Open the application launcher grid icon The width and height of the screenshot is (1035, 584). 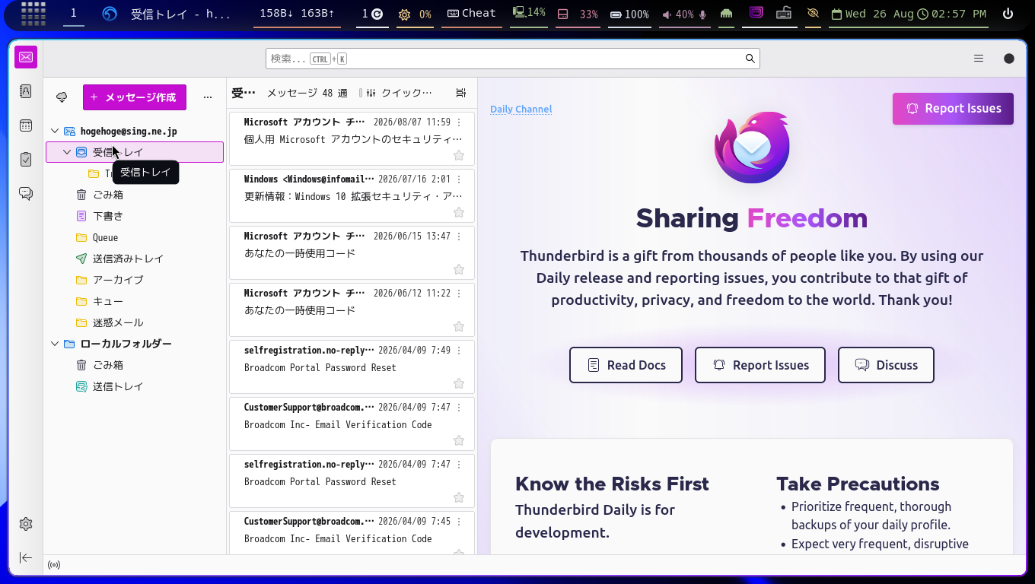click(33, 14)
